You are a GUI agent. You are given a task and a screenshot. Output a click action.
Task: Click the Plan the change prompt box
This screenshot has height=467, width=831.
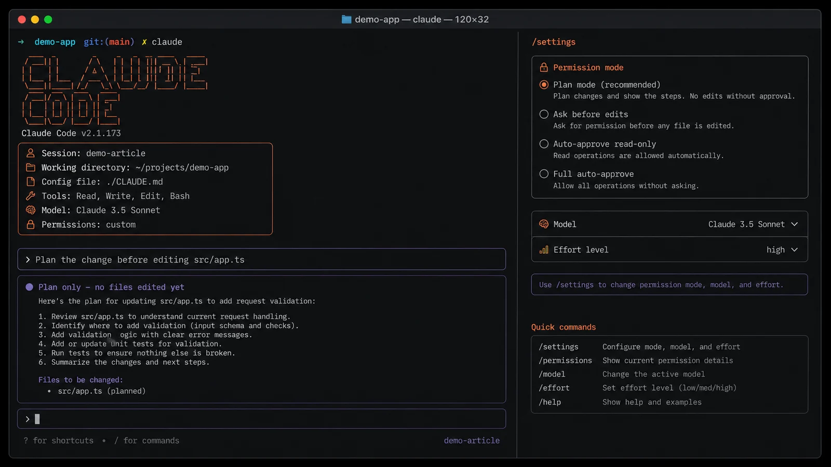coord(262,259)
